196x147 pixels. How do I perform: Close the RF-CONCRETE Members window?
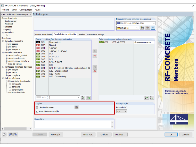pyautogui.click(x=193, y=5)
